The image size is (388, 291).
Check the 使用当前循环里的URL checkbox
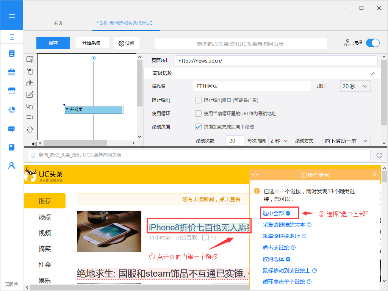(x=198, y=113)
